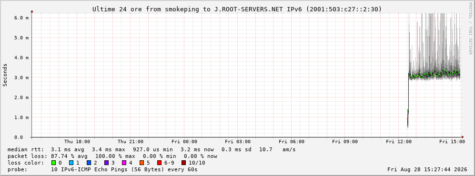Click the magenta loss color 4 swatch
This screenshot has height=176, width=475.
tap(124, 163)
